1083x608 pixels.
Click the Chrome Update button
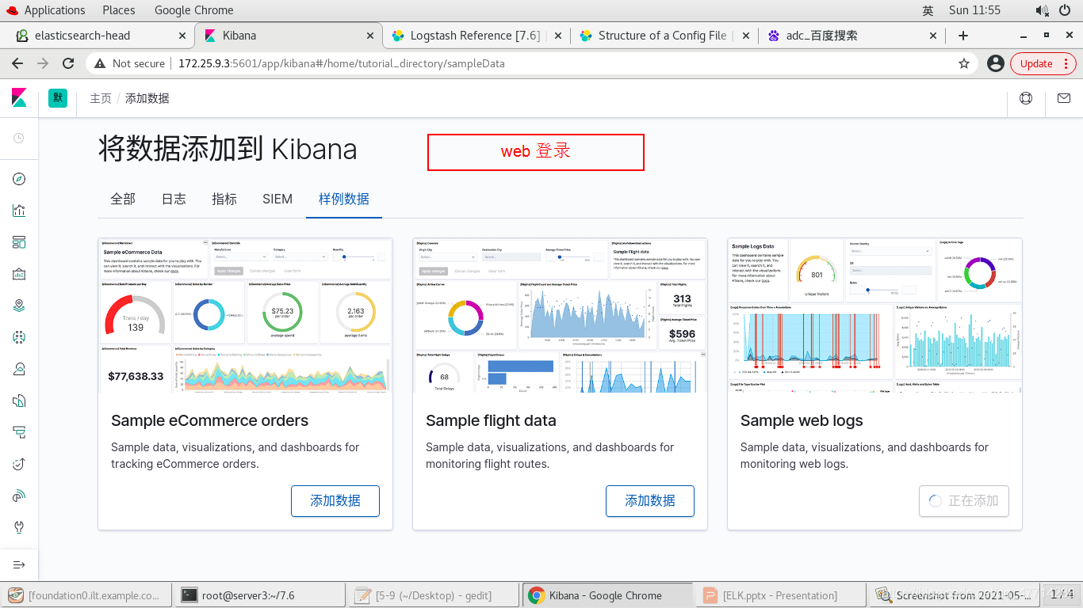[1043, 63]
